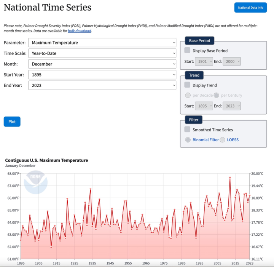Open Base Period Start dropdown showing 1901
This screenshot has height=267, width=274.
204,61
